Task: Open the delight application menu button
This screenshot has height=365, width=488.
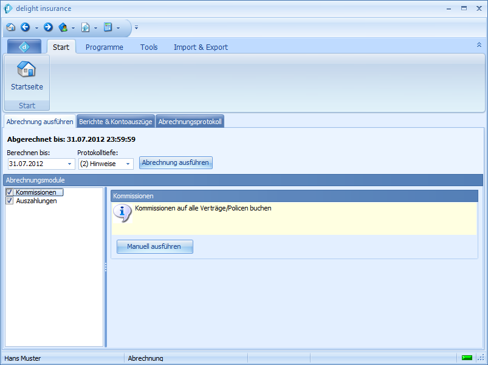Action: coord(24,47)
